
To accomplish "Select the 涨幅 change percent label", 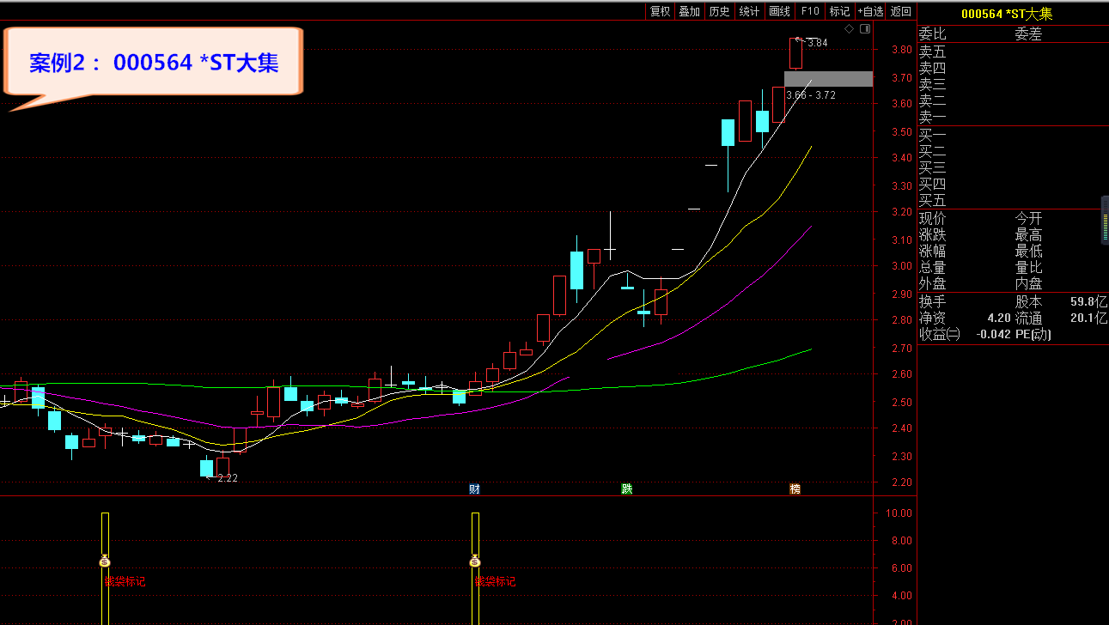I will [932, 252].
